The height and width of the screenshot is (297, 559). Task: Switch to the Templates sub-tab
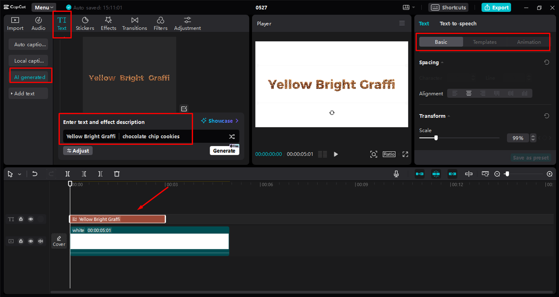click(x=485, y=42)
